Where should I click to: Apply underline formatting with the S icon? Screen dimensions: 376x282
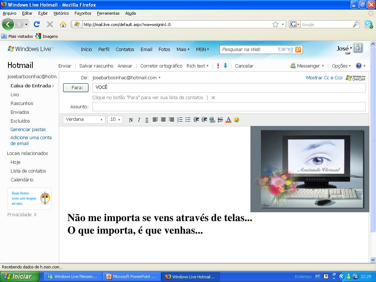(147, 120)
